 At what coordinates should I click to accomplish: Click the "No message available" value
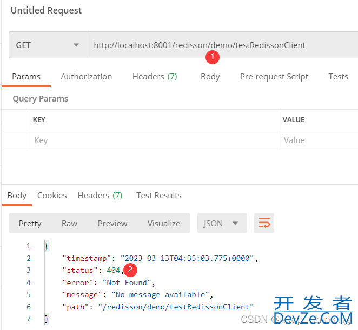[160, 295]
